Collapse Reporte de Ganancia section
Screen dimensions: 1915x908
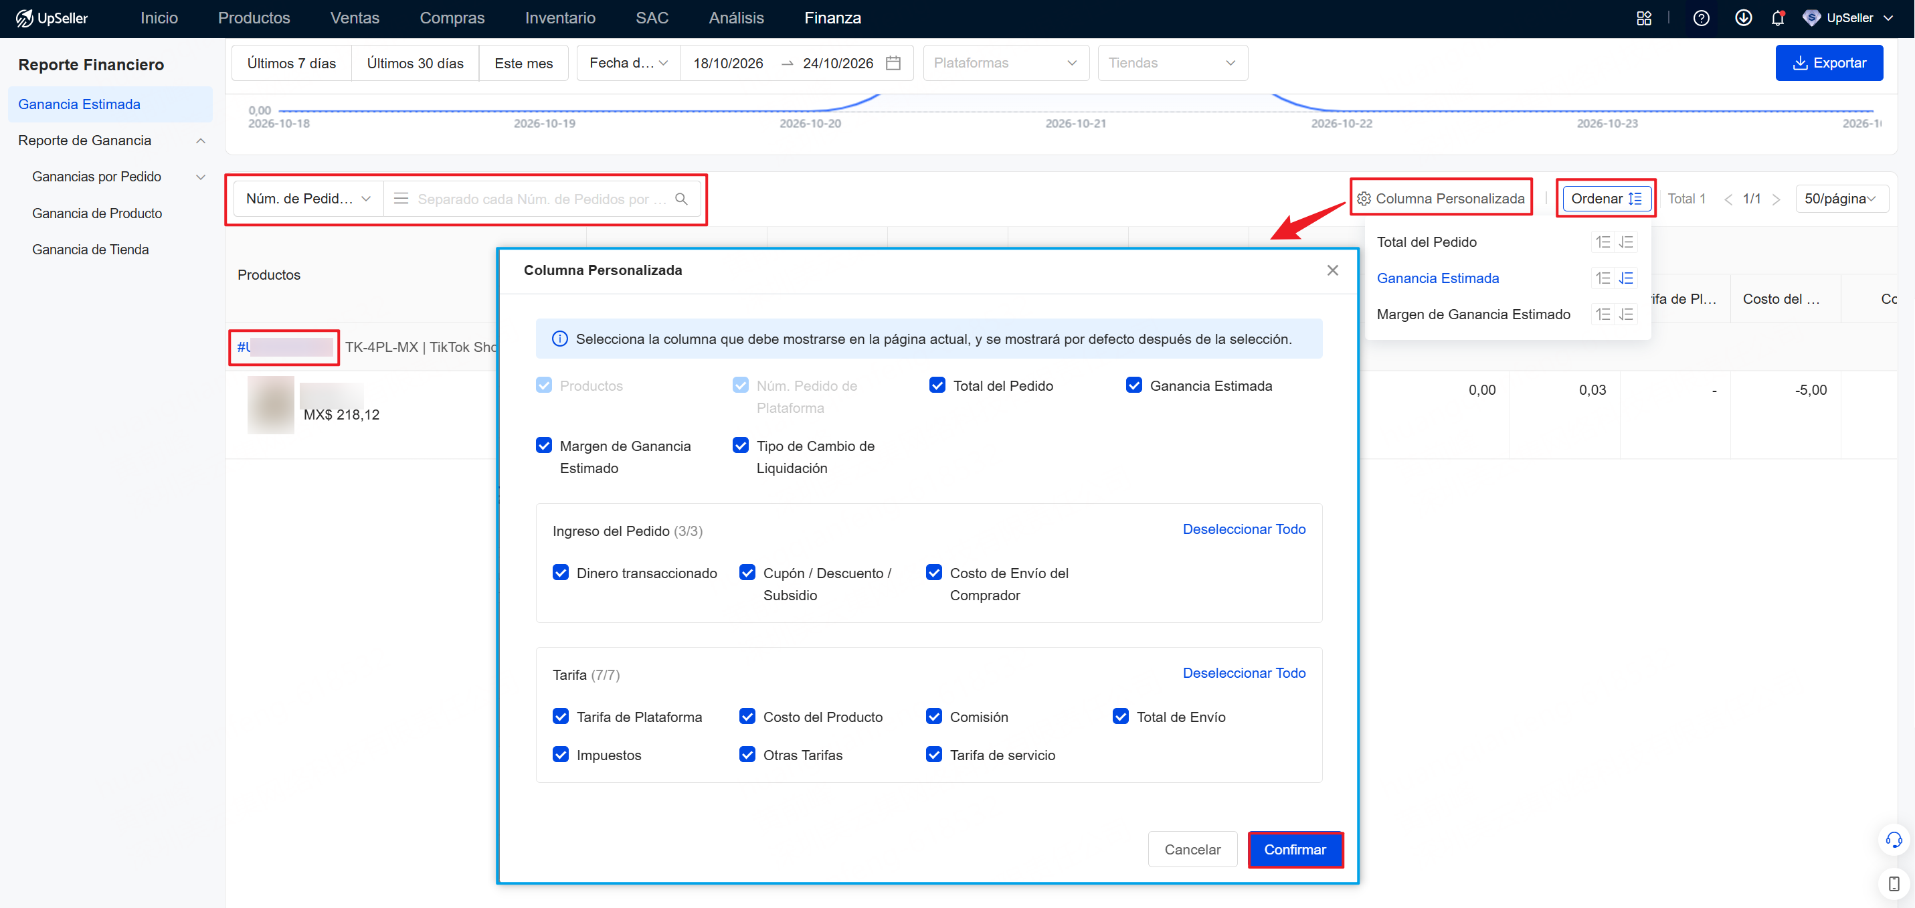201,141
